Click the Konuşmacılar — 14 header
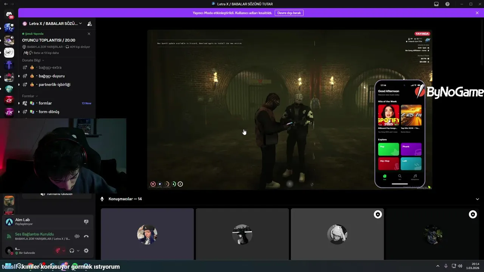Image resolution: width=484 pixels, height=272 pixels. tap(125, 199)
